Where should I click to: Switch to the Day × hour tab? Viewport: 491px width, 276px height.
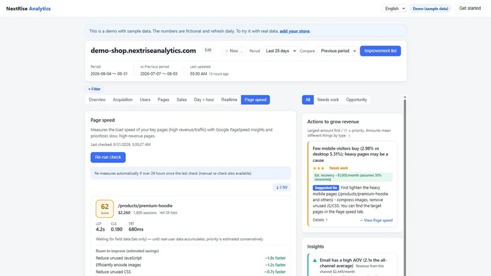point(204,99)
